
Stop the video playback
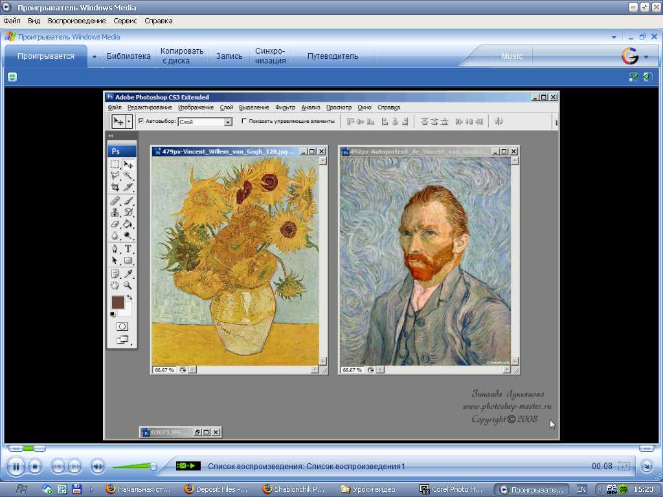35,467
